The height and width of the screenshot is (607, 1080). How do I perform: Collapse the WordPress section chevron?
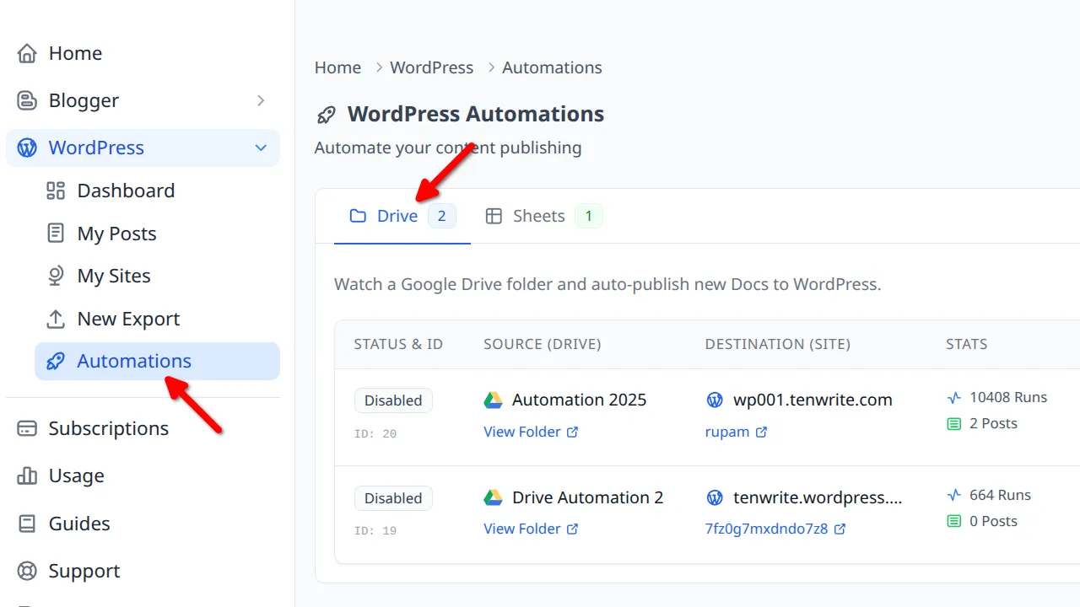point(262,147)
